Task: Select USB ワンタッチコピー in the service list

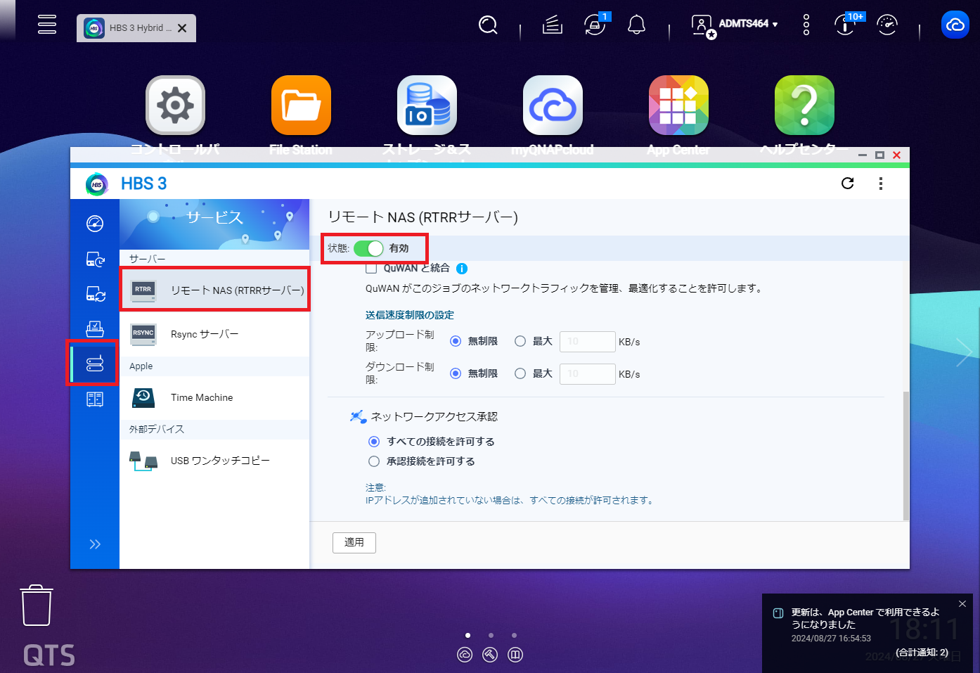Action: [214, 461]
